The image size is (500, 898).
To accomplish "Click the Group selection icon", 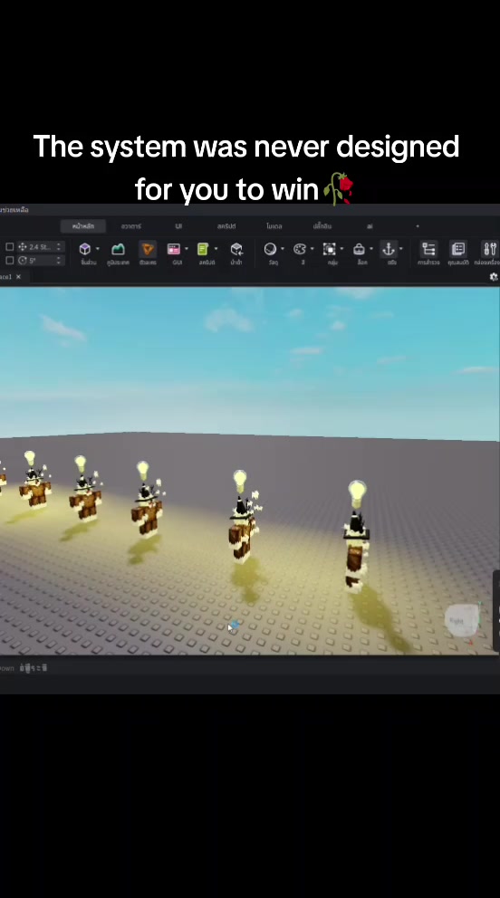I will coord(330,249).
